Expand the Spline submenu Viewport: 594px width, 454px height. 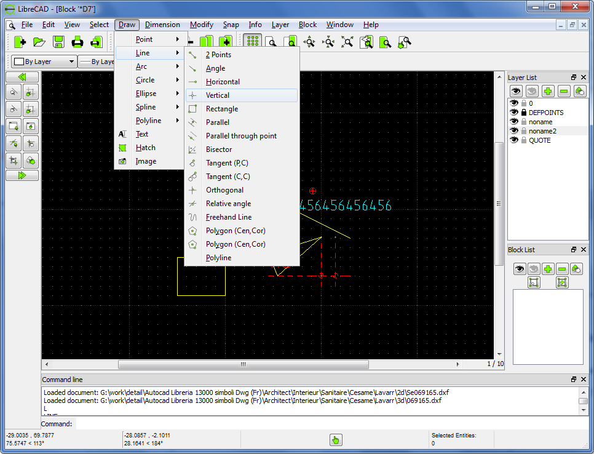click(151, 107)
